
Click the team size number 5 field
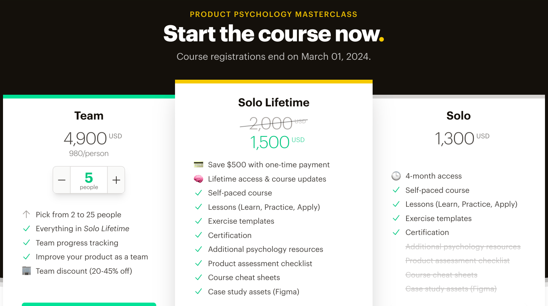[89, 180]
